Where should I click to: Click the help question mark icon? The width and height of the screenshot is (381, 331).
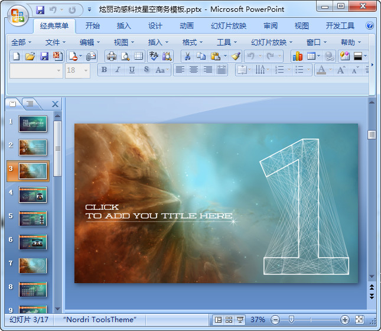pyautogui.click(x=370, y=25)
